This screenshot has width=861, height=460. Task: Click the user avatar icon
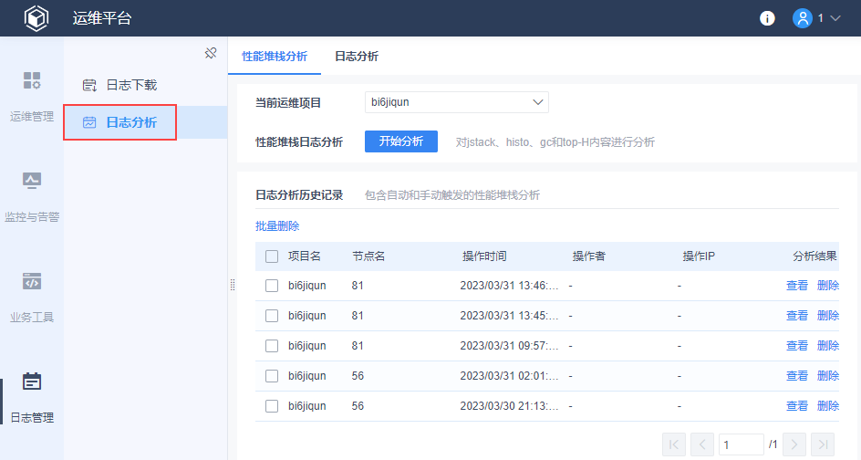(x=803, y=18)
